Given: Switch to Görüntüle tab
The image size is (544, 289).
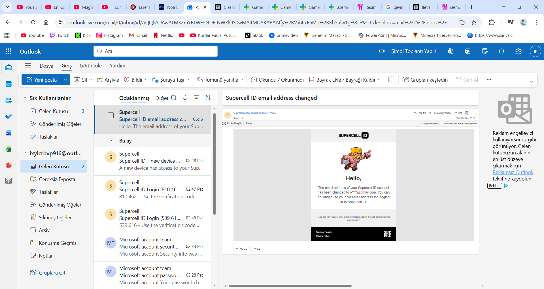Looking at the screenshot, I should click(x=91, y=66).
